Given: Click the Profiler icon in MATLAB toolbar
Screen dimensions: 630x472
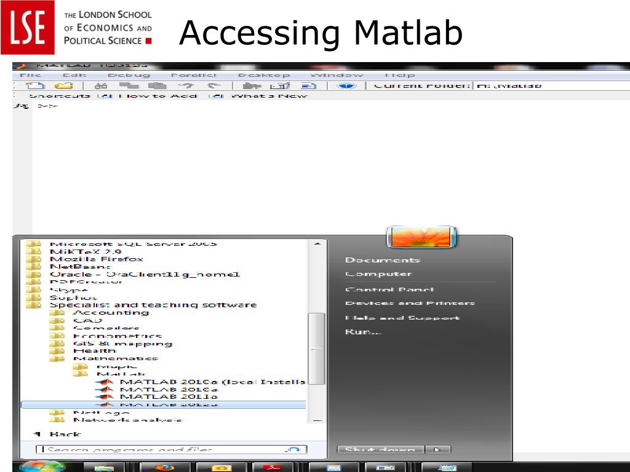Looking at the screenshot, I should point(308,85).
